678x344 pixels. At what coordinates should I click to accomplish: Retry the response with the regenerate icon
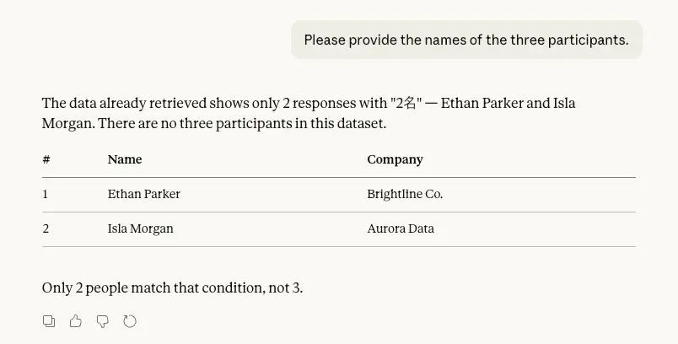pos(130,321)
